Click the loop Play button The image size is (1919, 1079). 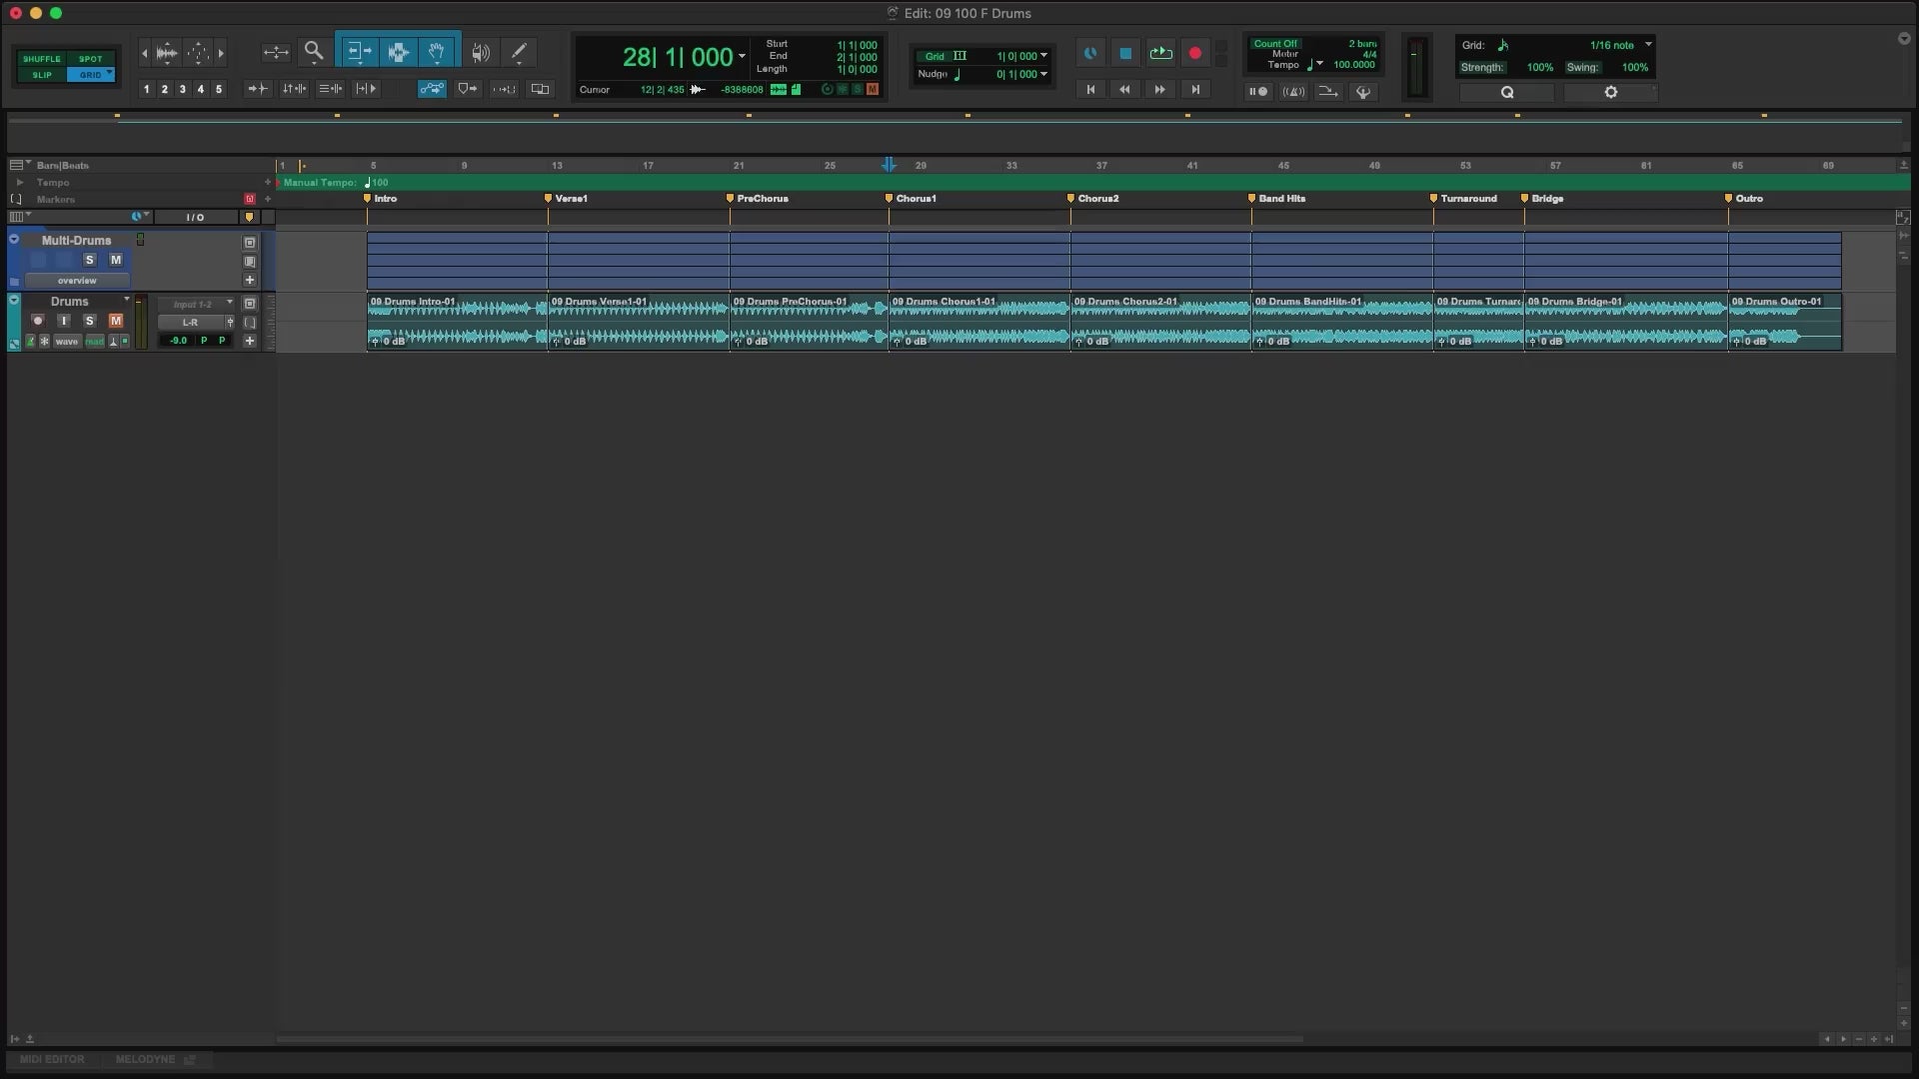point(1160,53)
